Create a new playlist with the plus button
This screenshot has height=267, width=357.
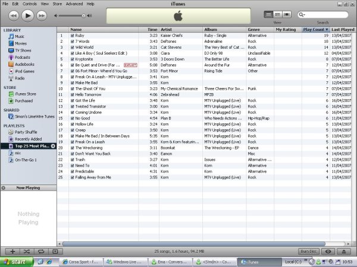point(12,252)
